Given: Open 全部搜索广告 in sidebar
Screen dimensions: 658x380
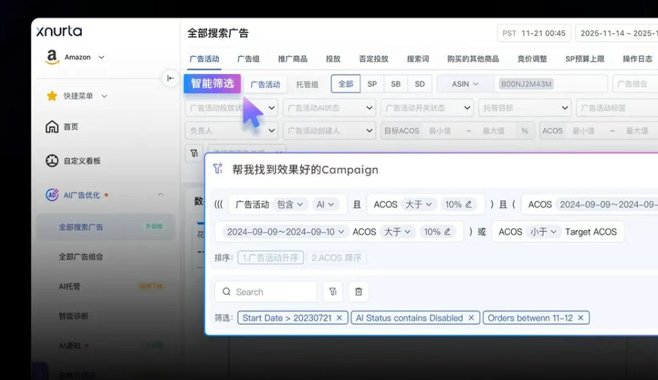Looking at the screenshot, I should [x=106, y=227].
